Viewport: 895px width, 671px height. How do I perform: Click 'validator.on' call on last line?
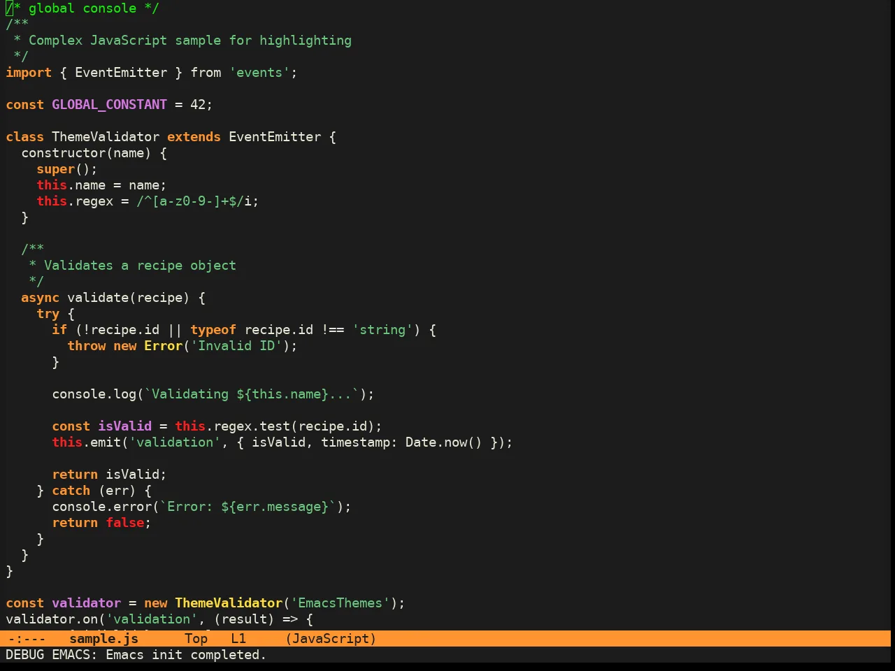[x=52, y=619]
